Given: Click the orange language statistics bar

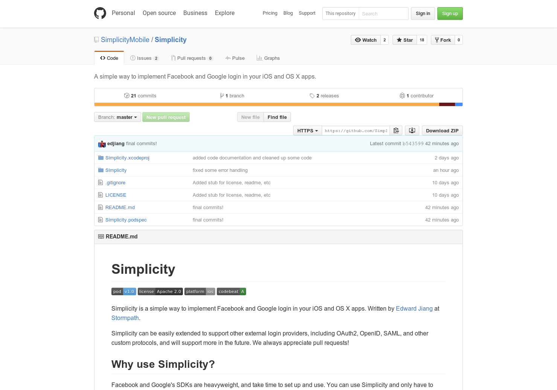Looking at the screenshot, I should [x=263, y=104].
